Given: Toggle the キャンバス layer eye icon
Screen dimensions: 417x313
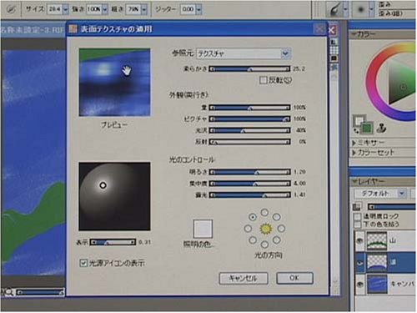Looking at the screenshot, I should tap(359, 285).
